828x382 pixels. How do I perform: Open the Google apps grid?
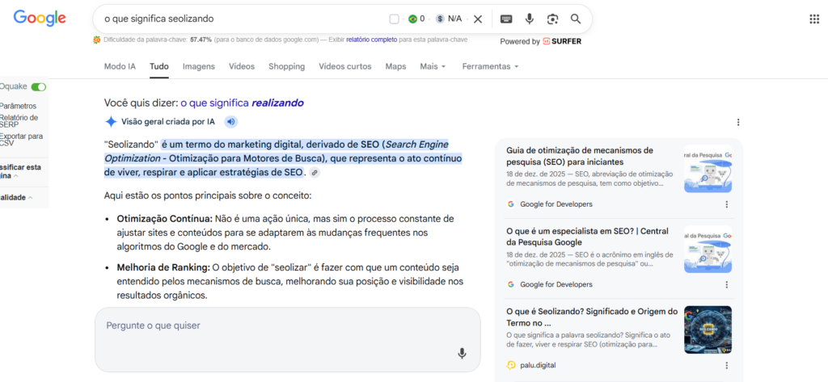click(814, 19)
